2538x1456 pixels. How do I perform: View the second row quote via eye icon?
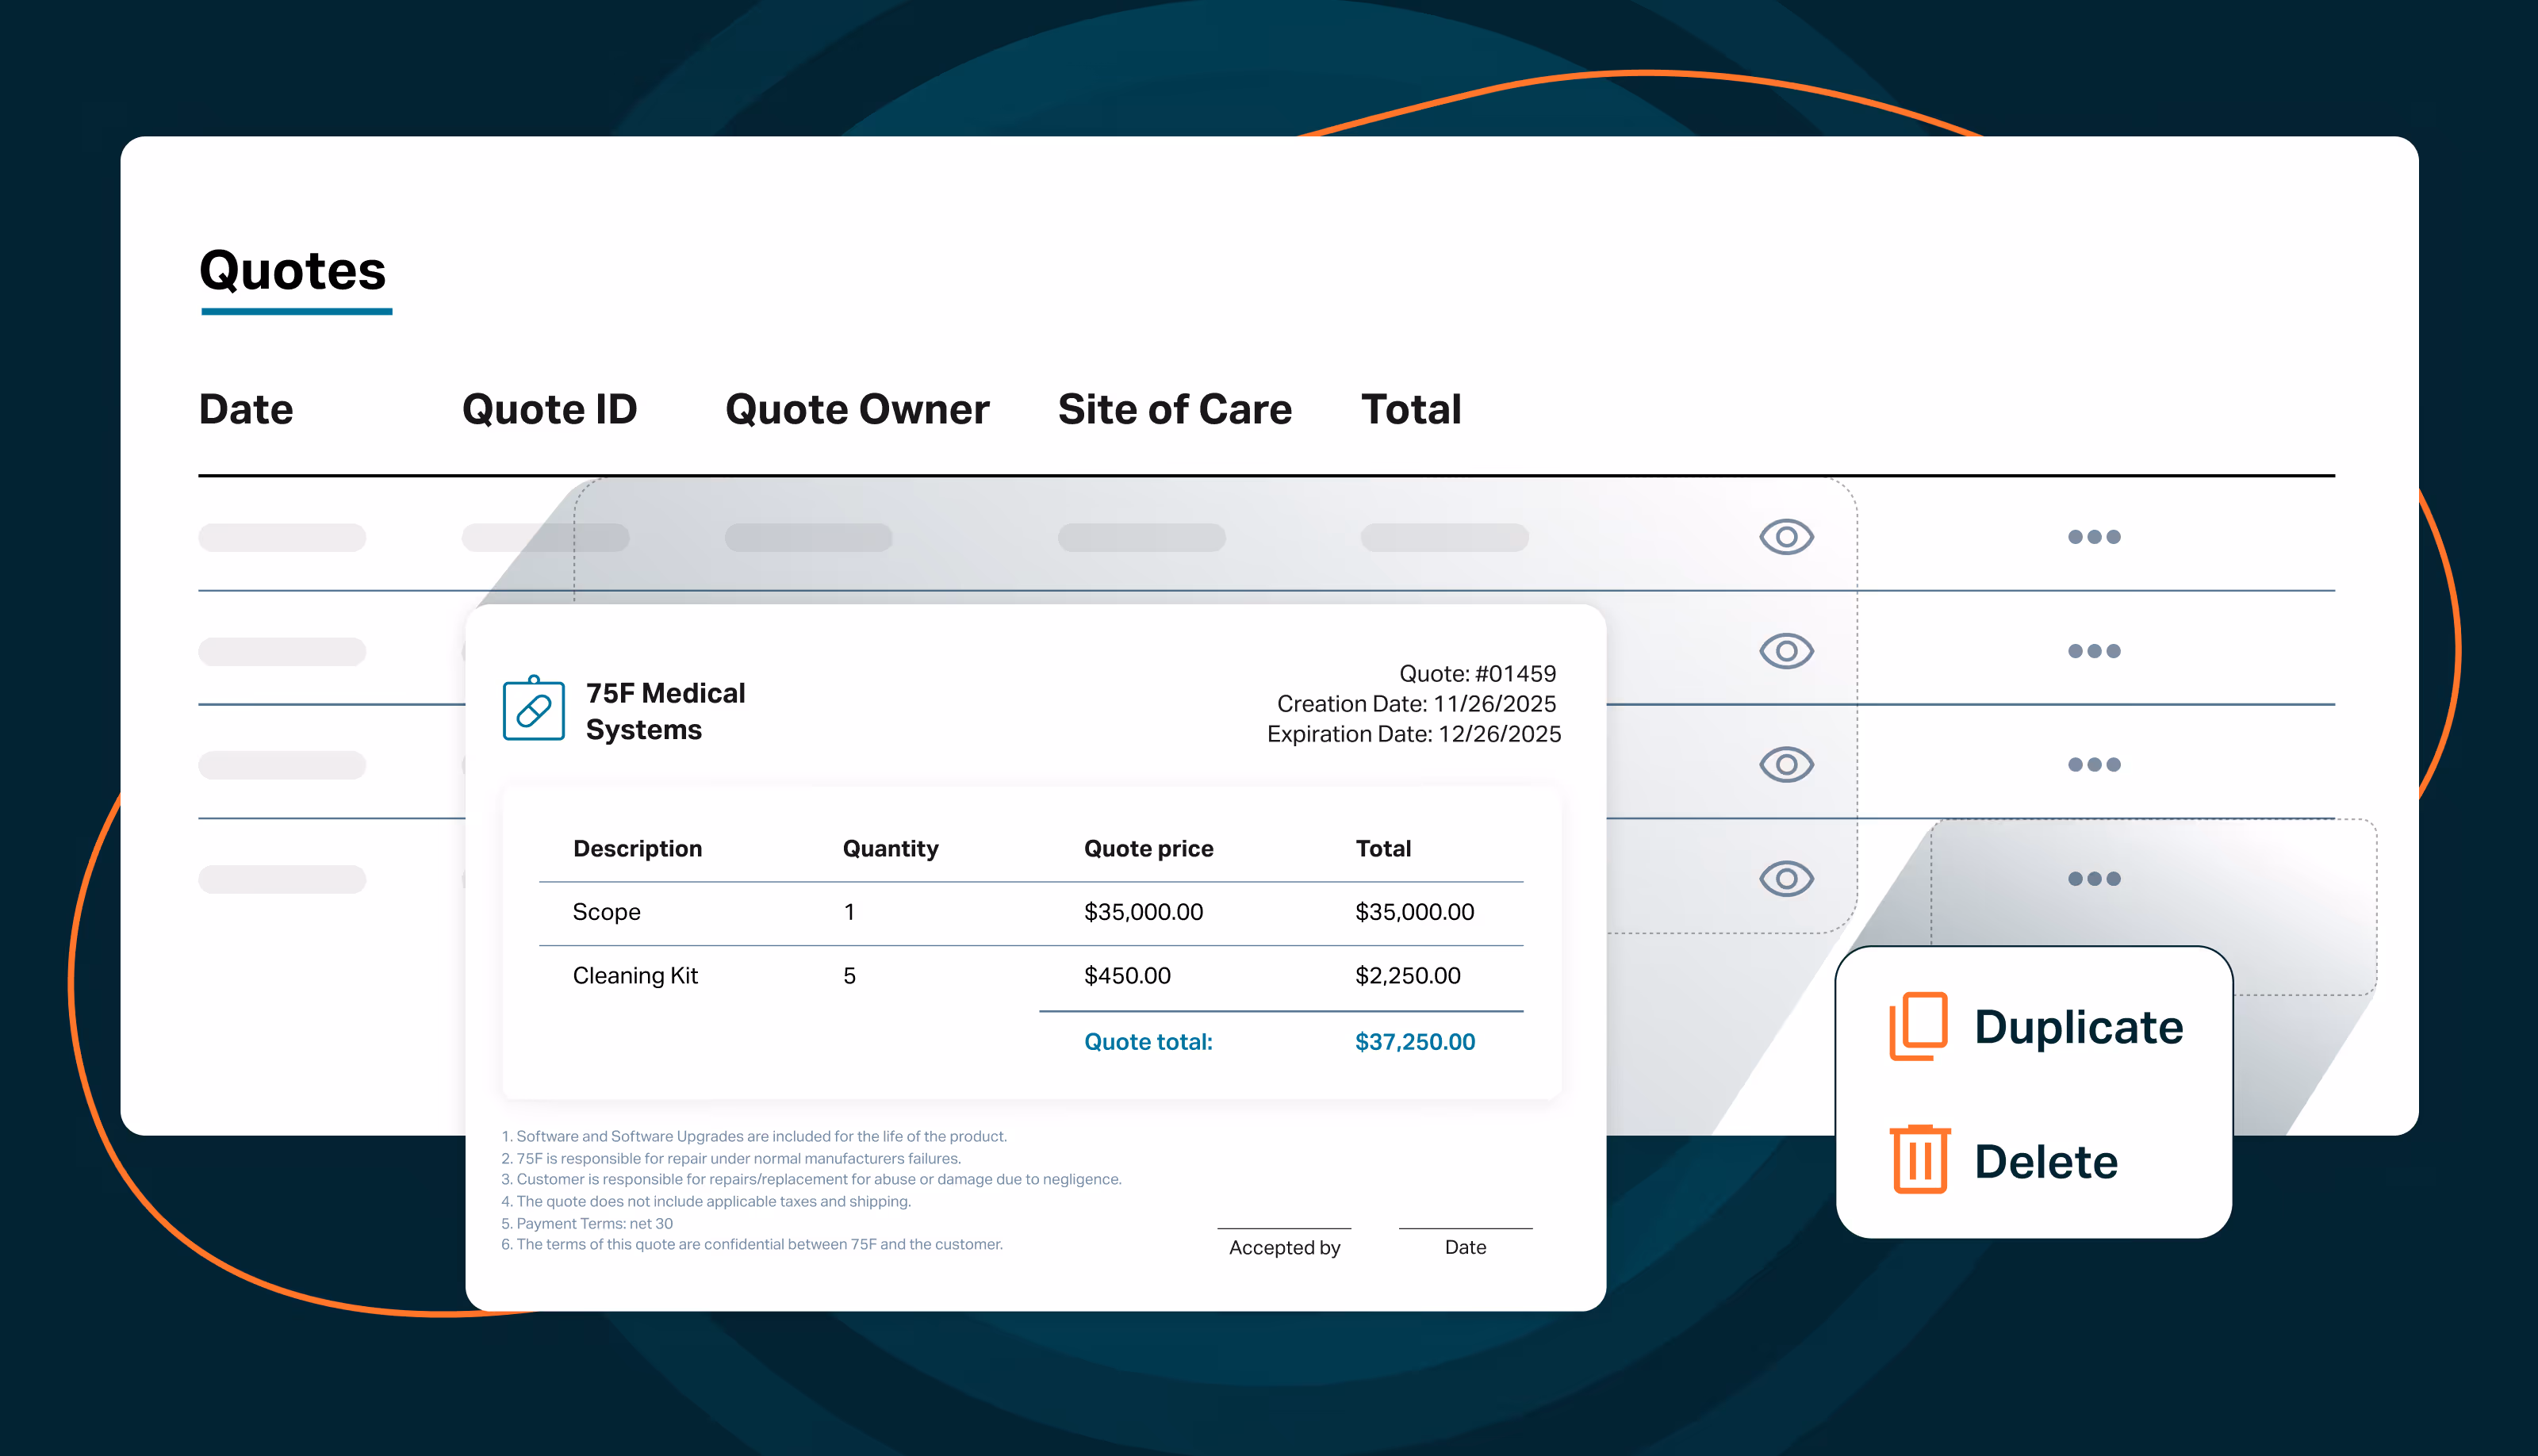[1786, 651]
